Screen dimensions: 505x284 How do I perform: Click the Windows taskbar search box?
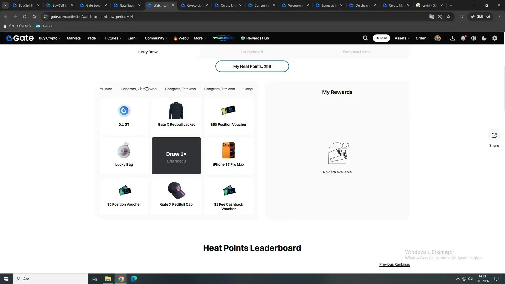coord(50,279)
